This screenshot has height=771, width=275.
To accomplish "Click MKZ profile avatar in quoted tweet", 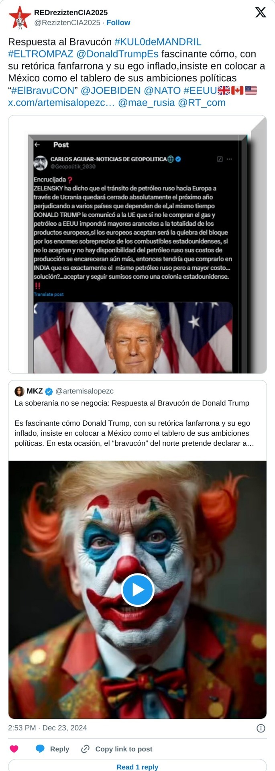I will 19,392.
